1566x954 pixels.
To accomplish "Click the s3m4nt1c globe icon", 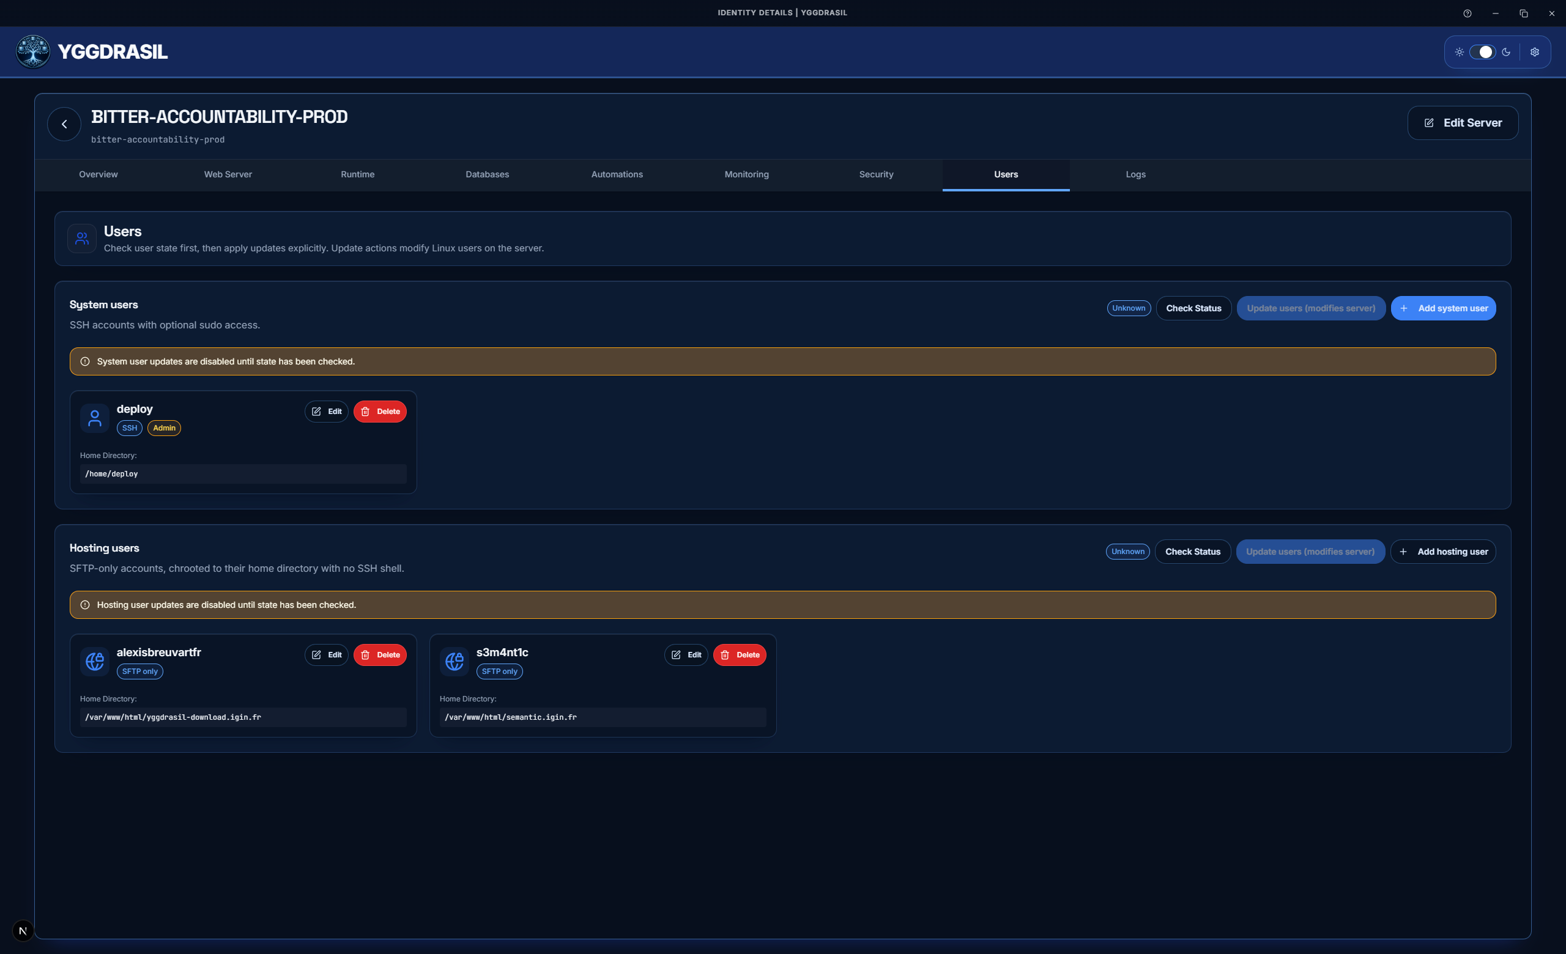I will (x=454, y=661).
